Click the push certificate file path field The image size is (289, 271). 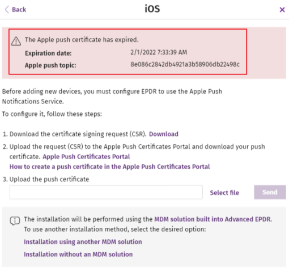pos(106,192)
